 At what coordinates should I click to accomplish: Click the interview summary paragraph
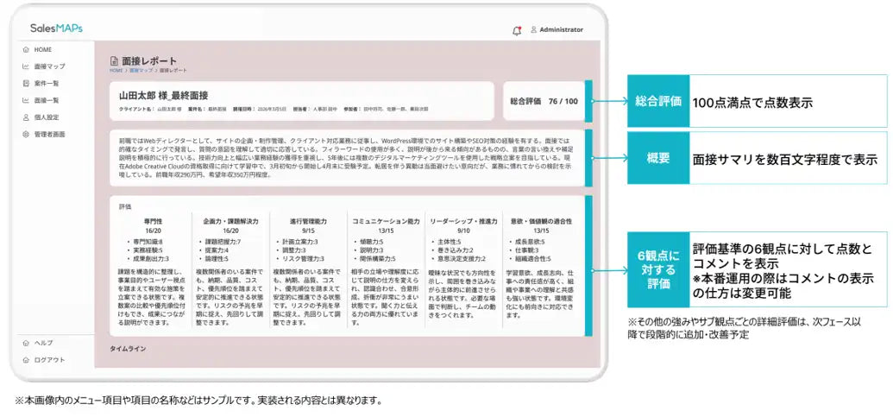pos(347,157)
